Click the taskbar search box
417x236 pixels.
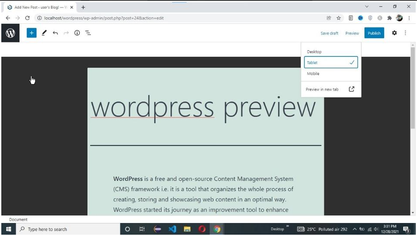(68, 229)
